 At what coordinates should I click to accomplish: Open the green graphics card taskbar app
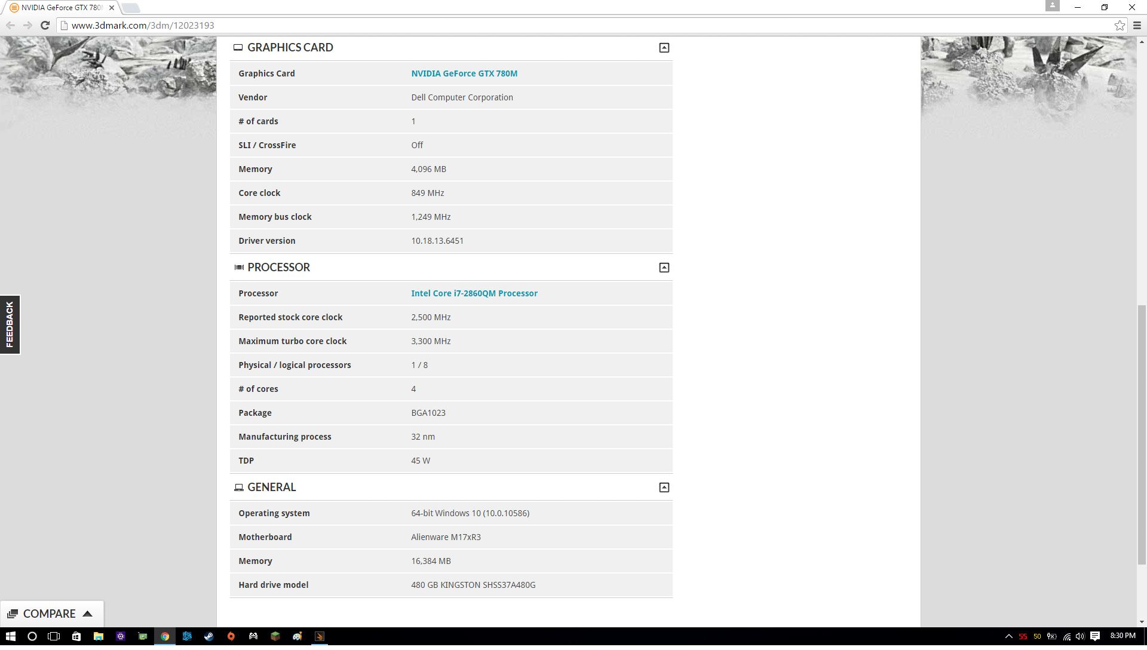(x=143, y=636)
